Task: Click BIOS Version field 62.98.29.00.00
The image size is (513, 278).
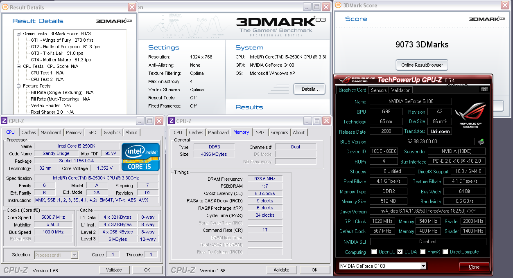Action: pos(423,141)
